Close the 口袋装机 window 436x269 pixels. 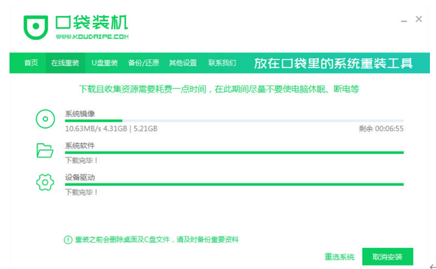419,19
